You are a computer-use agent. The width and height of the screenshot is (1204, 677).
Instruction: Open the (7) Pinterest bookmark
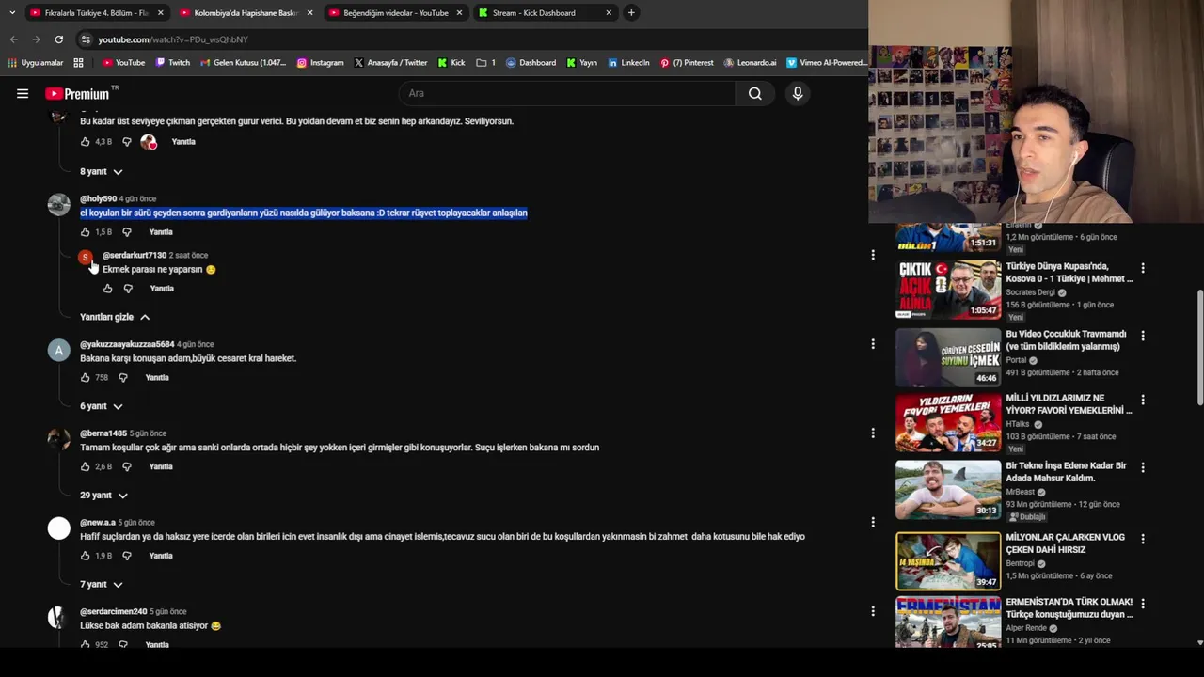pyautogui.click(x=687, y=63)
